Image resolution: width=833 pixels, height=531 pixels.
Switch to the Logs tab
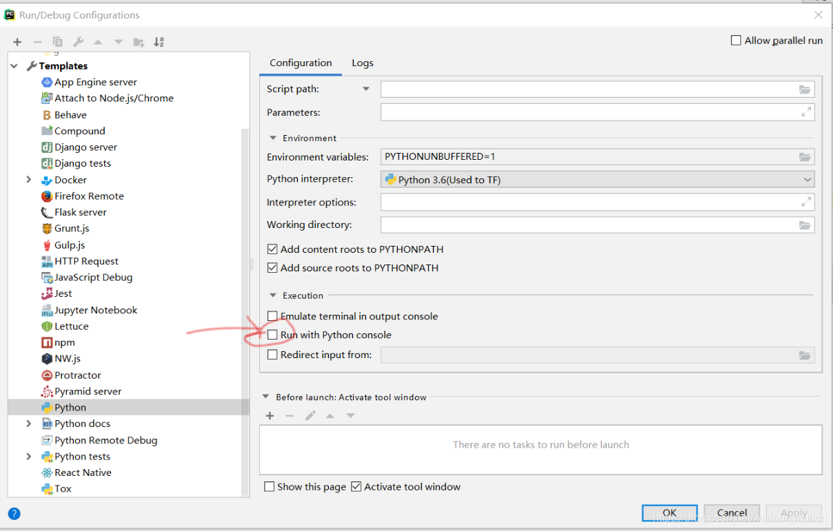[x=363, y=63]
